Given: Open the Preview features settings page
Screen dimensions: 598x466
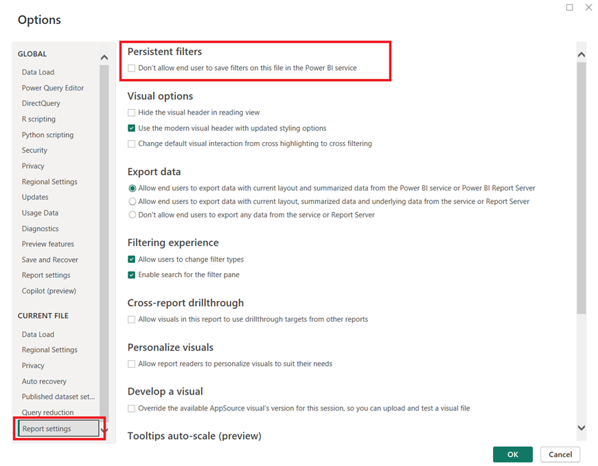Looking at the screenshot, I should [49, 244].
